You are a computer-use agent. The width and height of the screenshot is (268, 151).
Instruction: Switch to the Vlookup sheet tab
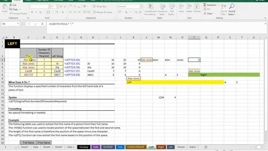[84, 147]
